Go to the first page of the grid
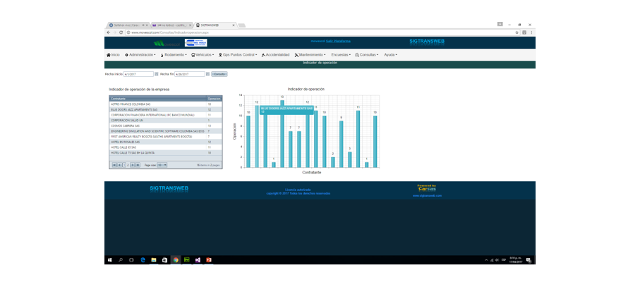Image resolution: width=640 pixels, height=287 pixels. click(x=114, y=165)
